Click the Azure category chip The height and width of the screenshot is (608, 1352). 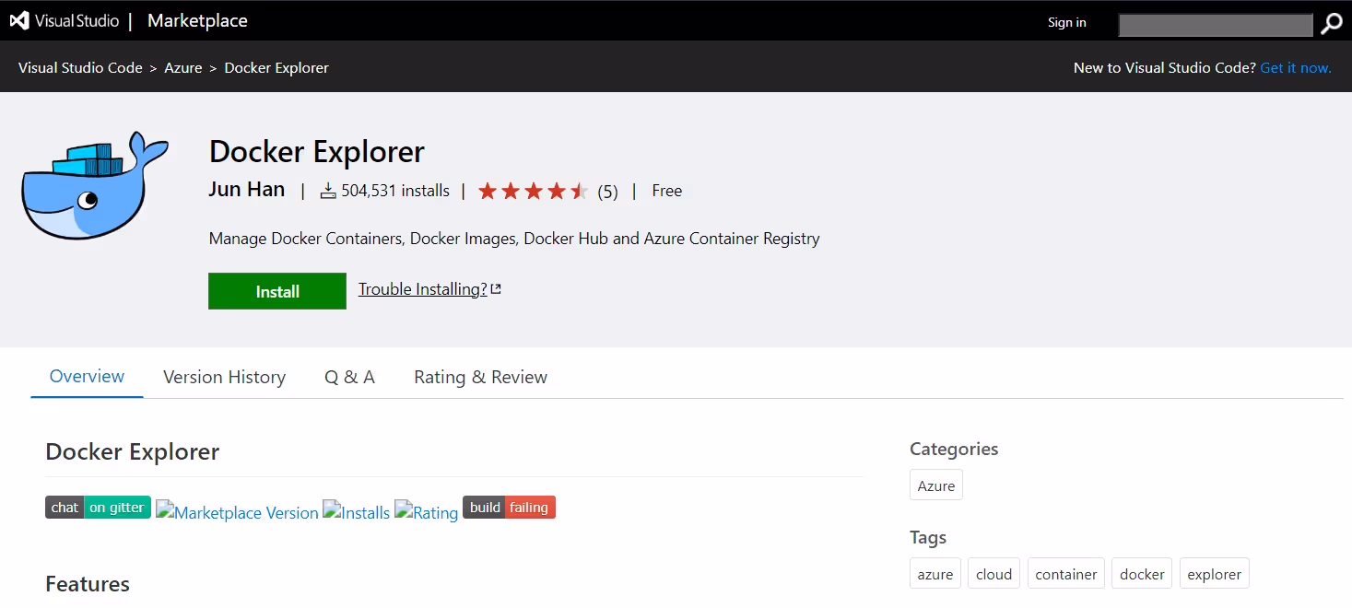(x=936, y=485)
